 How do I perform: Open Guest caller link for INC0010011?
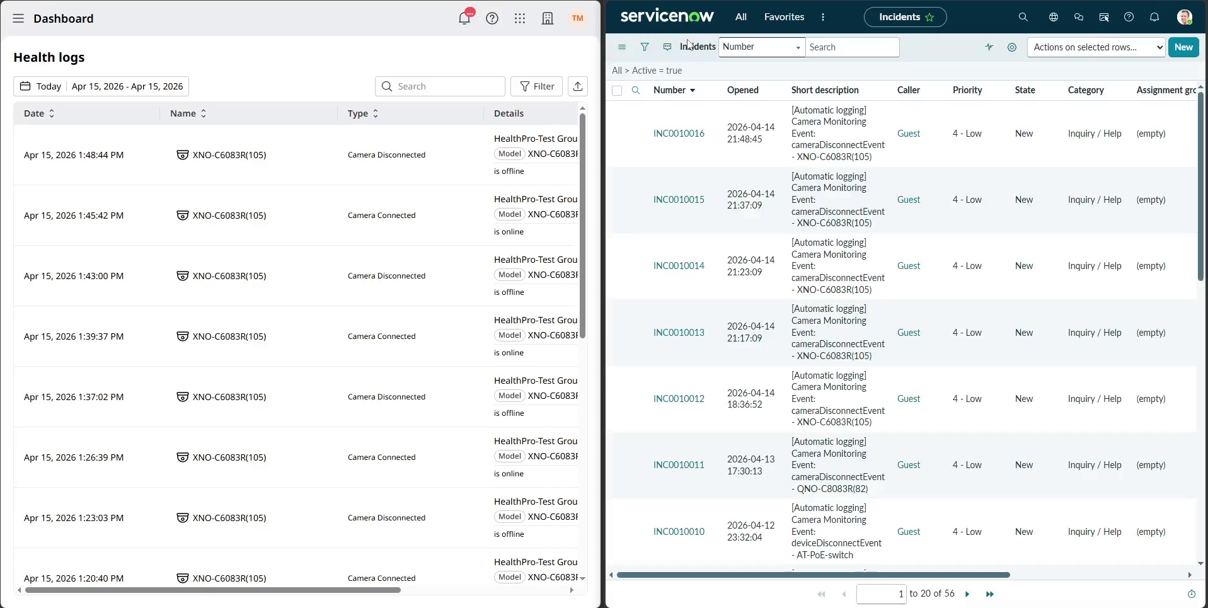click(909, 465)
